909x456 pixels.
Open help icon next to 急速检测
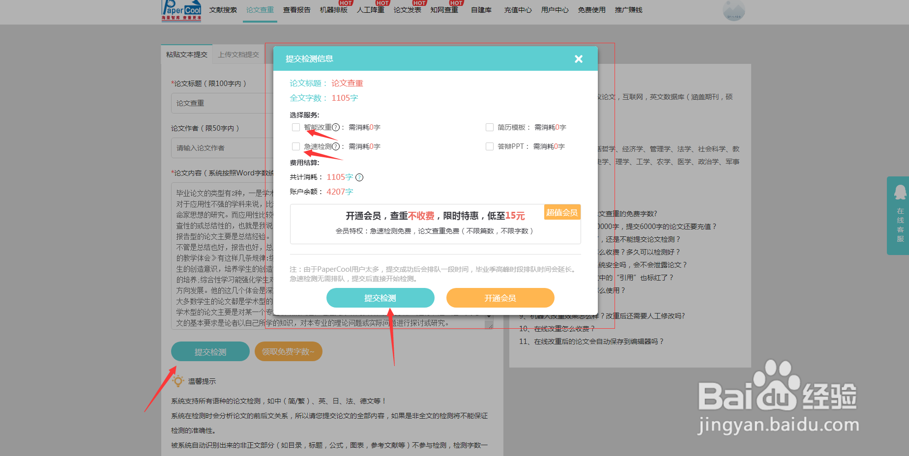(336, 146)
